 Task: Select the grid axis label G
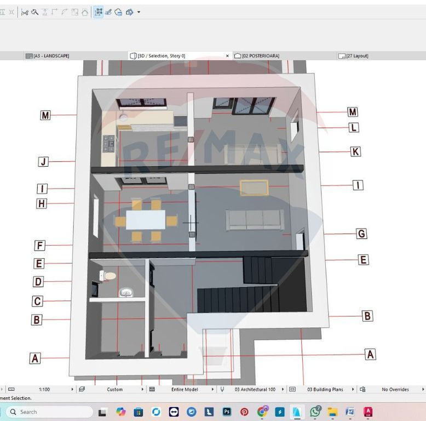(361, 234)
